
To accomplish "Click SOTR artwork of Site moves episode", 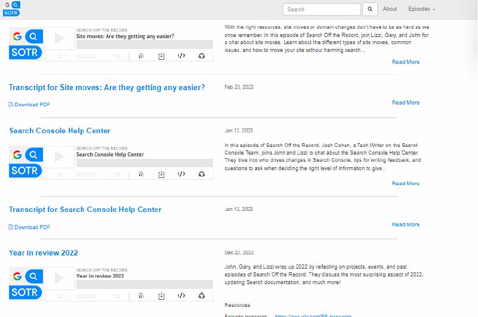I will coord(26,44).
